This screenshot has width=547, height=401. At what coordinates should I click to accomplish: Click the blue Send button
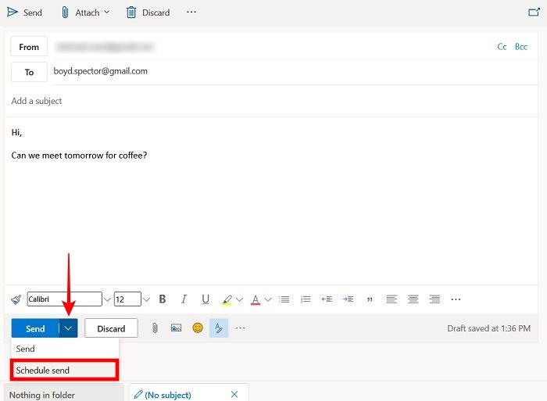[x=35, y=328]
